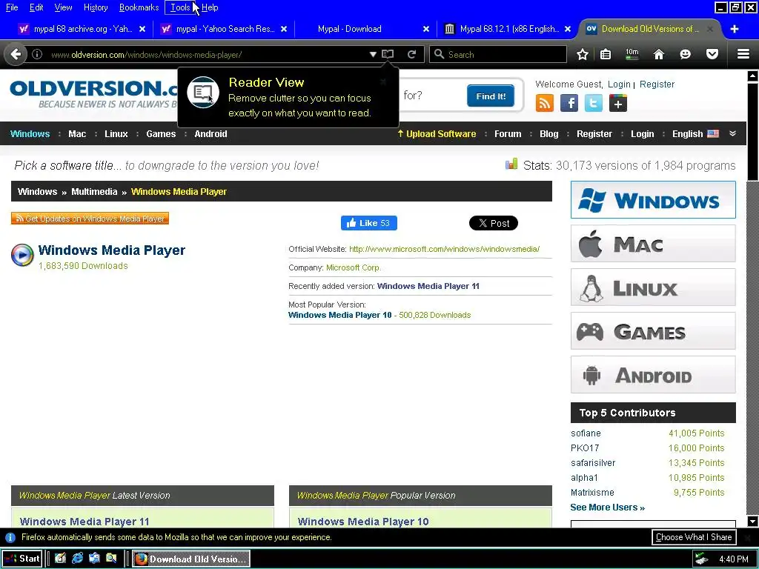This screenshot has width=759, height=569.
Task: Click Multimedia in the breadcrumb
Action: click(x=94, y=192)
